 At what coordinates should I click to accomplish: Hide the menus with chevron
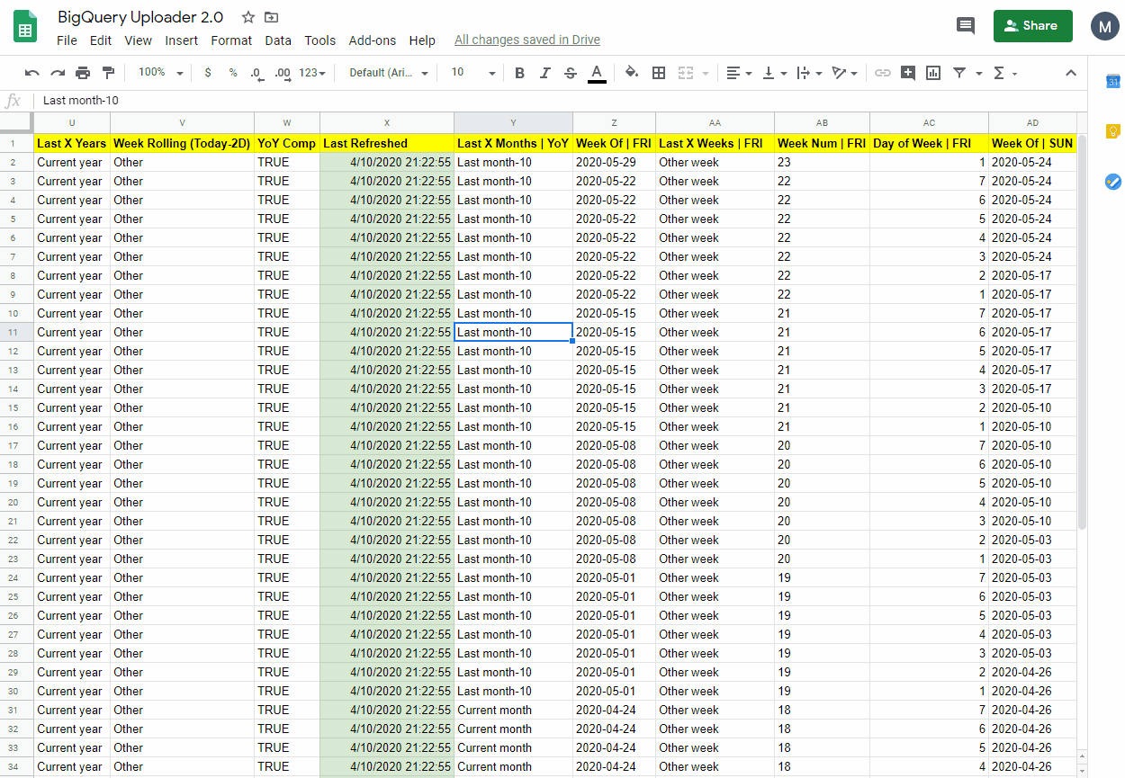pyautogui.click(x=1071, y=73)
